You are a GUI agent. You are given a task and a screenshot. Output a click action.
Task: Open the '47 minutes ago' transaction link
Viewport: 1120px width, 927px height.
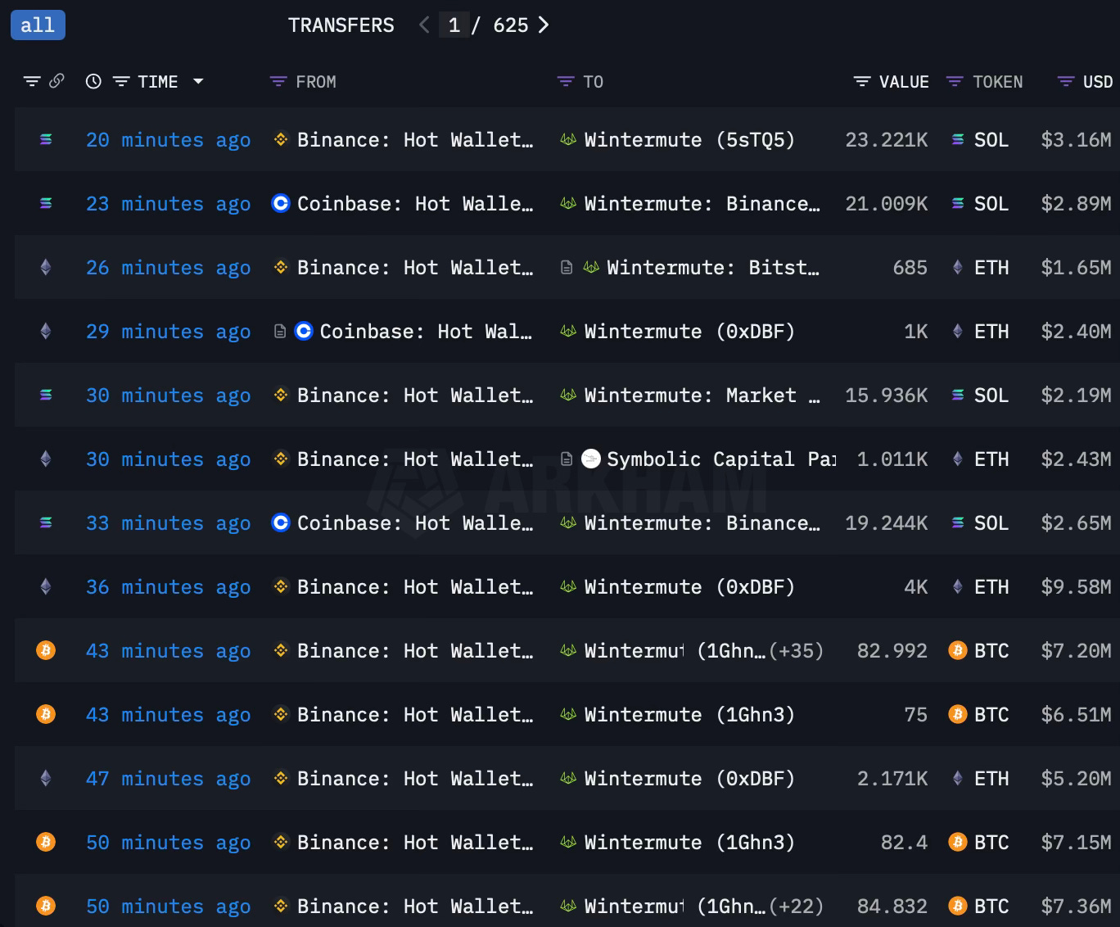pyautogui.click(x=168, y=779)
